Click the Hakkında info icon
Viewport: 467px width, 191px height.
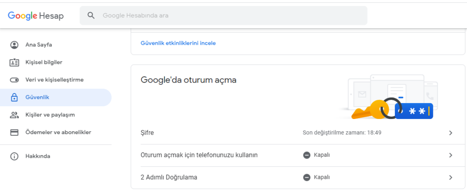click(14, 156)
